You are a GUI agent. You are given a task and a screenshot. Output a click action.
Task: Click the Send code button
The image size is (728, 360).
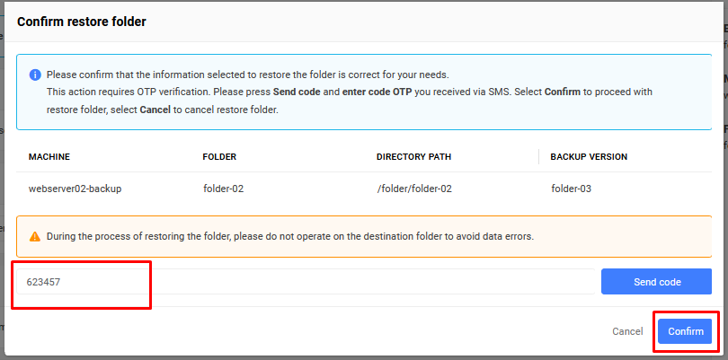coord(656,282)
